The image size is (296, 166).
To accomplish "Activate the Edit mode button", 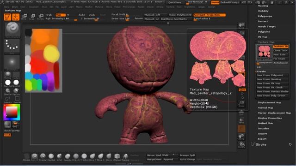I will (7, 17).
